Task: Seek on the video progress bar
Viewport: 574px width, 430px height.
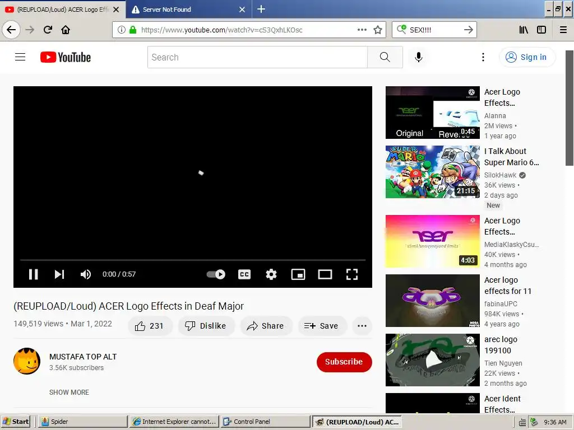Action: point(193,260)
